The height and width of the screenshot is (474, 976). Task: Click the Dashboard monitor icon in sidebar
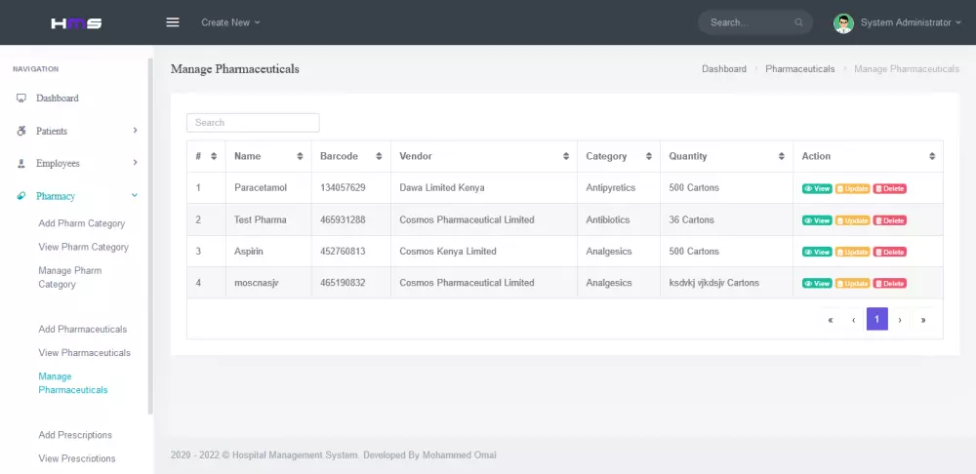tap(21, 99)
